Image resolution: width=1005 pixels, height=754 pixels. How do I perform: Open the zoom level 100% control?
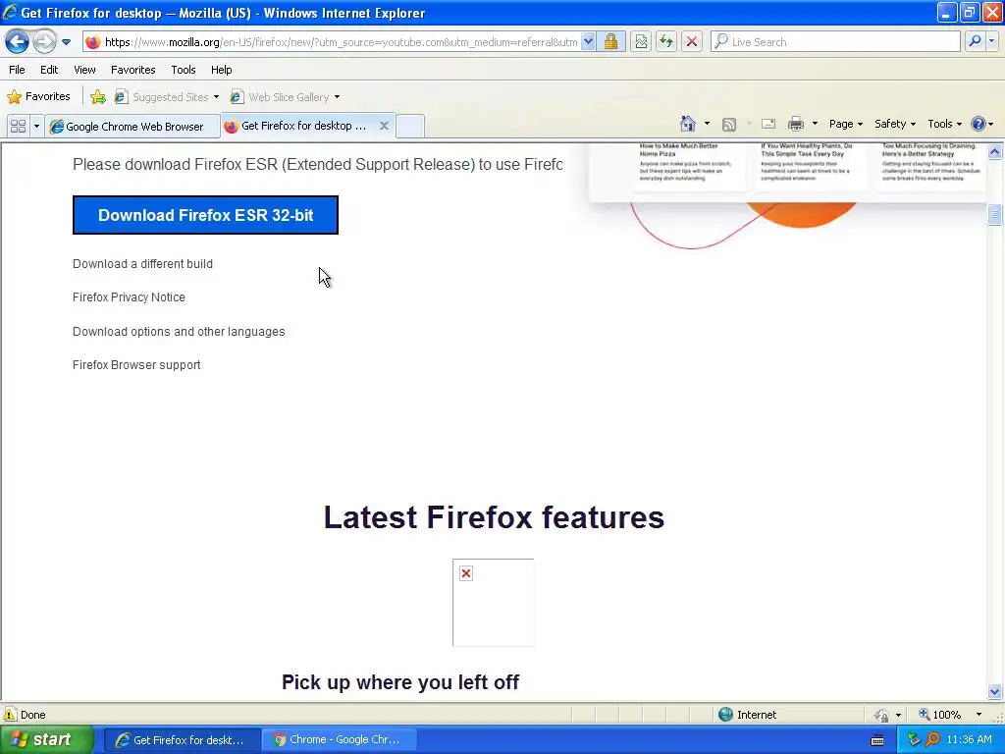point(940,715)
